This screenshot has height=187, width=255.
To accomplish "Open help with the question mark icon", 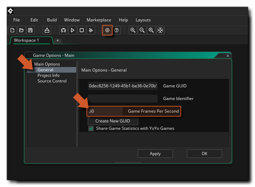I will coord(116,30).
